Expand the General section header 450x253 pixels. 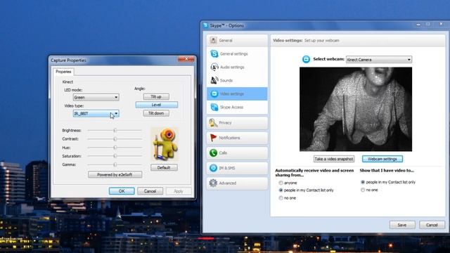[237, 41]
